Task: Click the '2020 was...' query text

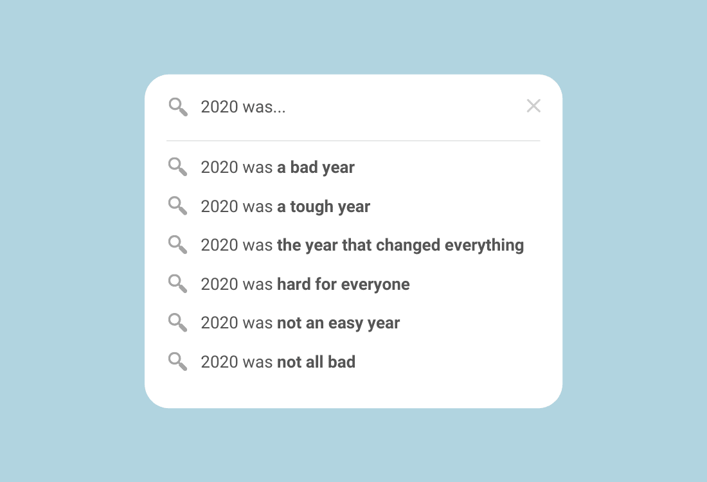Action: [243, 107]
